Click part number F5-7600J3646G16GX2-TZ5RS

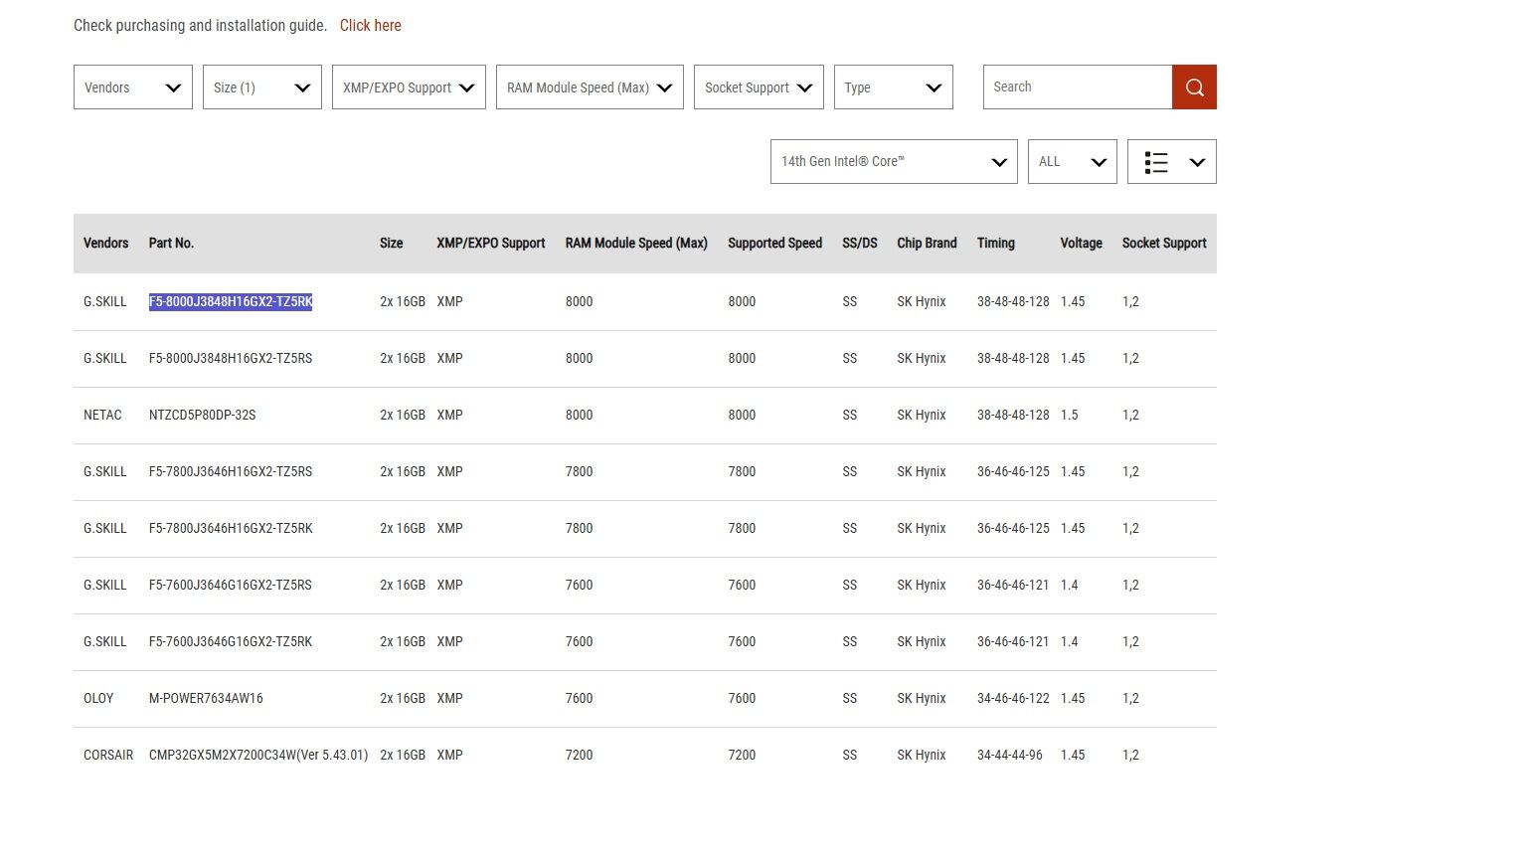[231, 586]
